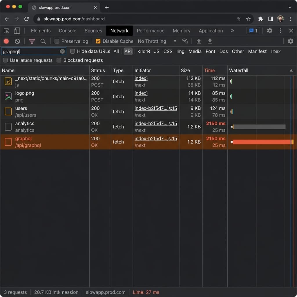Filter requests by Manifest type
Screen dimensions: 297x297
[257, 51]
